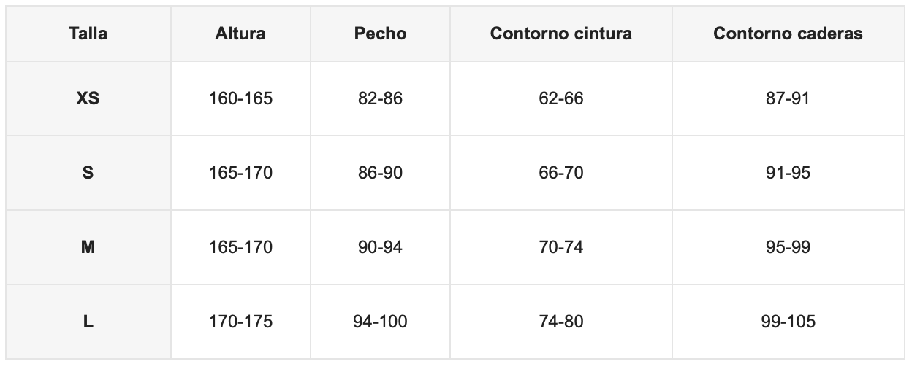Select the L size row label
Screen dimensions: 912x369
point(88,322)
